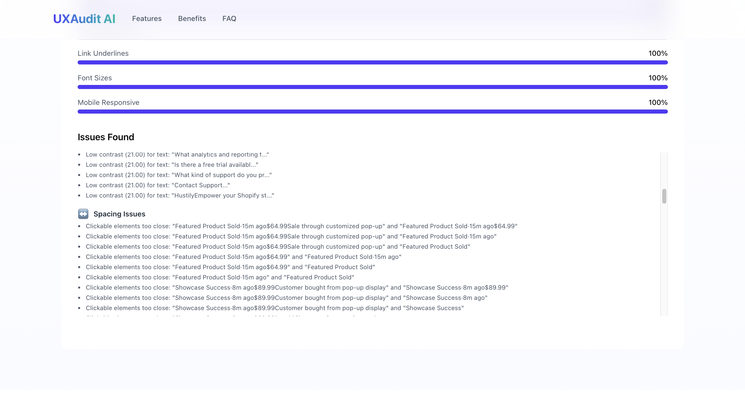Click the Link Underlines progress bar
This screenshot has height=416, width=745.
pos(372,62)
